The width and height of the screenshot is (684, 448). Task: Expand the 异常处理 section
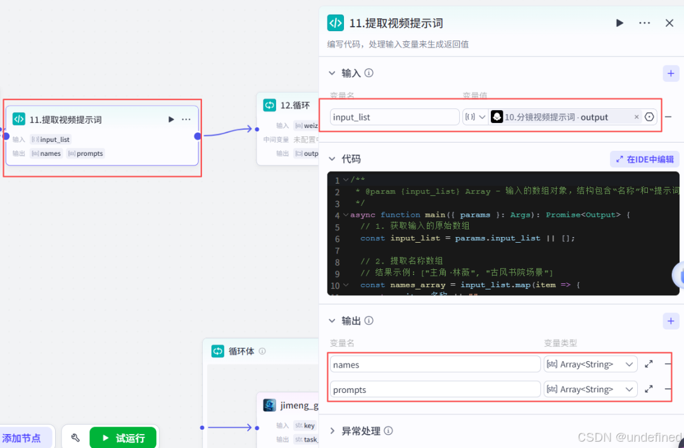click(332, 431)
